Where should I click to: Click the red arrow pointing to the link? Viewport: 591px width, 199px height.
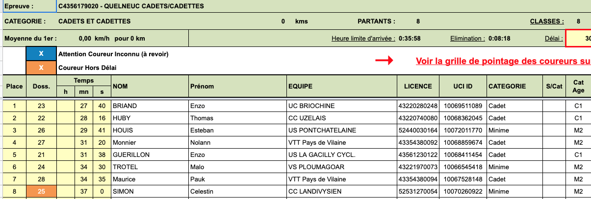tap(384, 61)
